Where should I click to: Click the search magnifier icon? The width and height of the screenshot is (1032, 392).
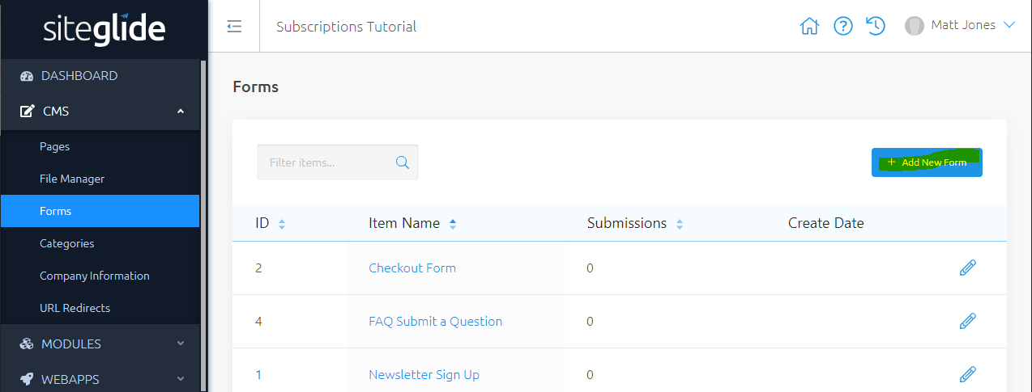point(402,162)
